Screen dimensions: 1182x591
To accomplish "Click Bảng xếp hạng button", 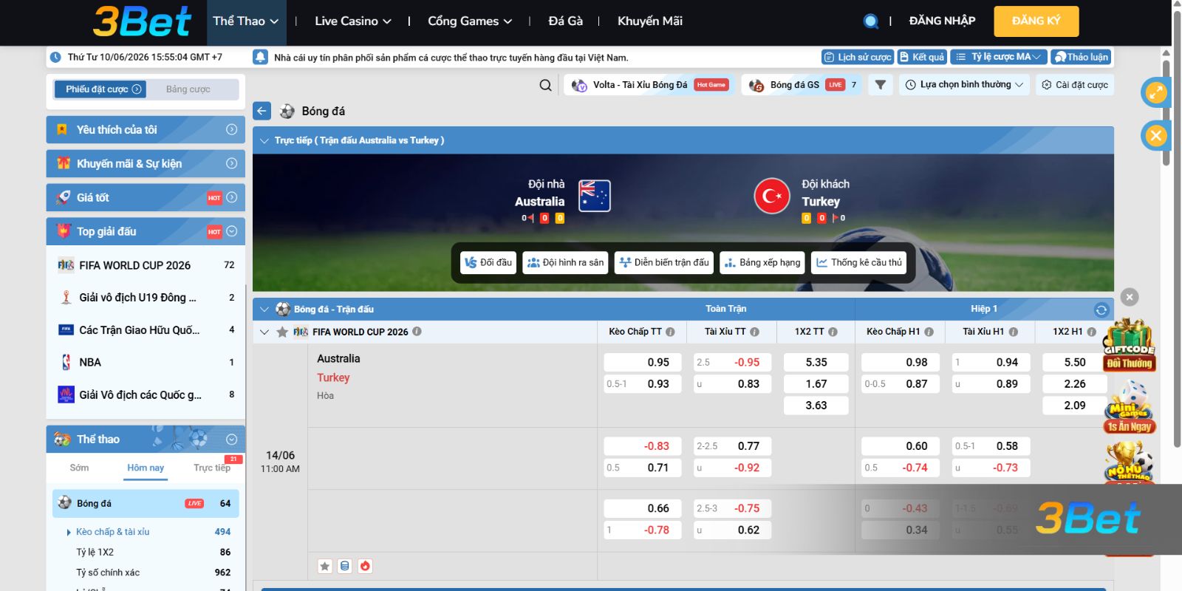I will [762, 262].
